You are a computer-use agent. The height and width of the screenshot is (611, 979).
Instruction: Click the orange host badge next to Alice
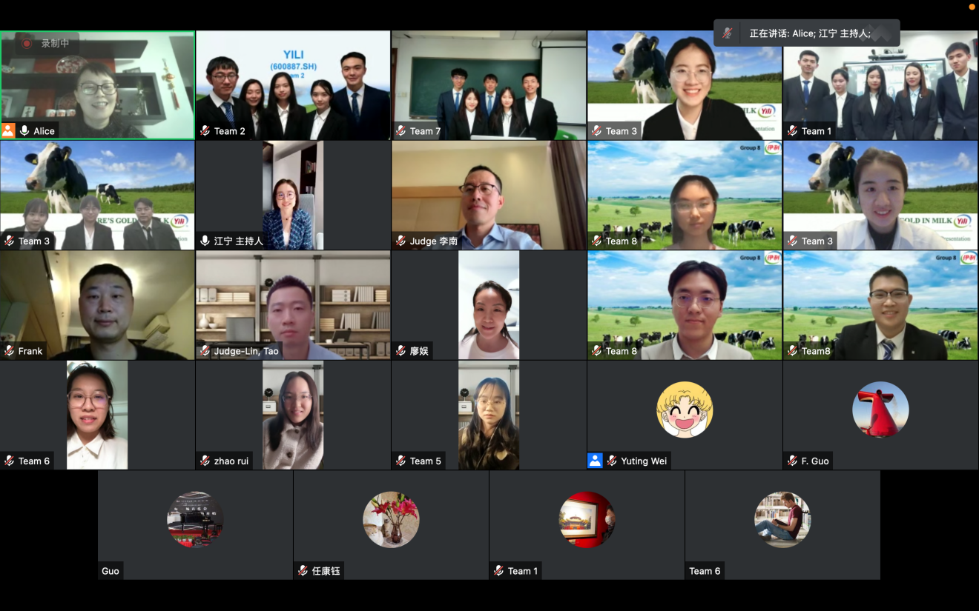click(x=8, y=131)
